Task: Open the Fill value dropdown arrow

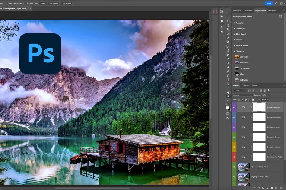Action: [x=268, y=99]
